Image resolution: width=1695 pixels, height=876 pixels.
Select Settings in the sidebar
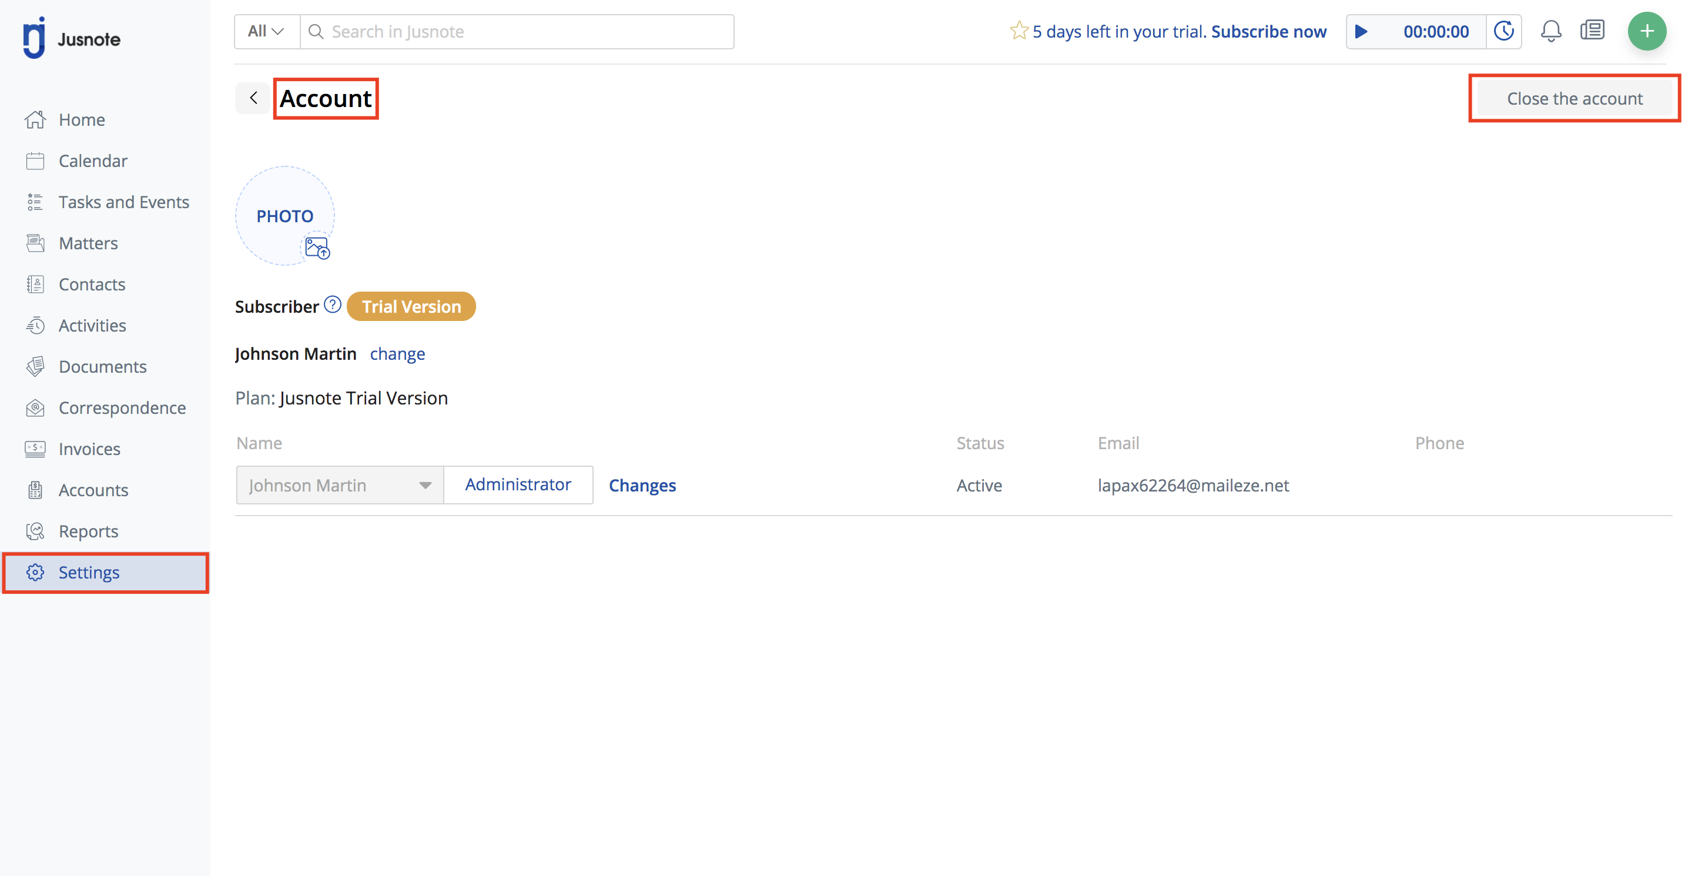click(105, 573)
